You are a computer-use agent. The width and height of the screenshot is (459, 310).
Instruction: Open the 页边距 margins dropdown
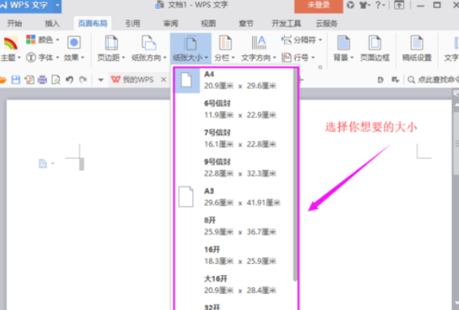(111, 49)
